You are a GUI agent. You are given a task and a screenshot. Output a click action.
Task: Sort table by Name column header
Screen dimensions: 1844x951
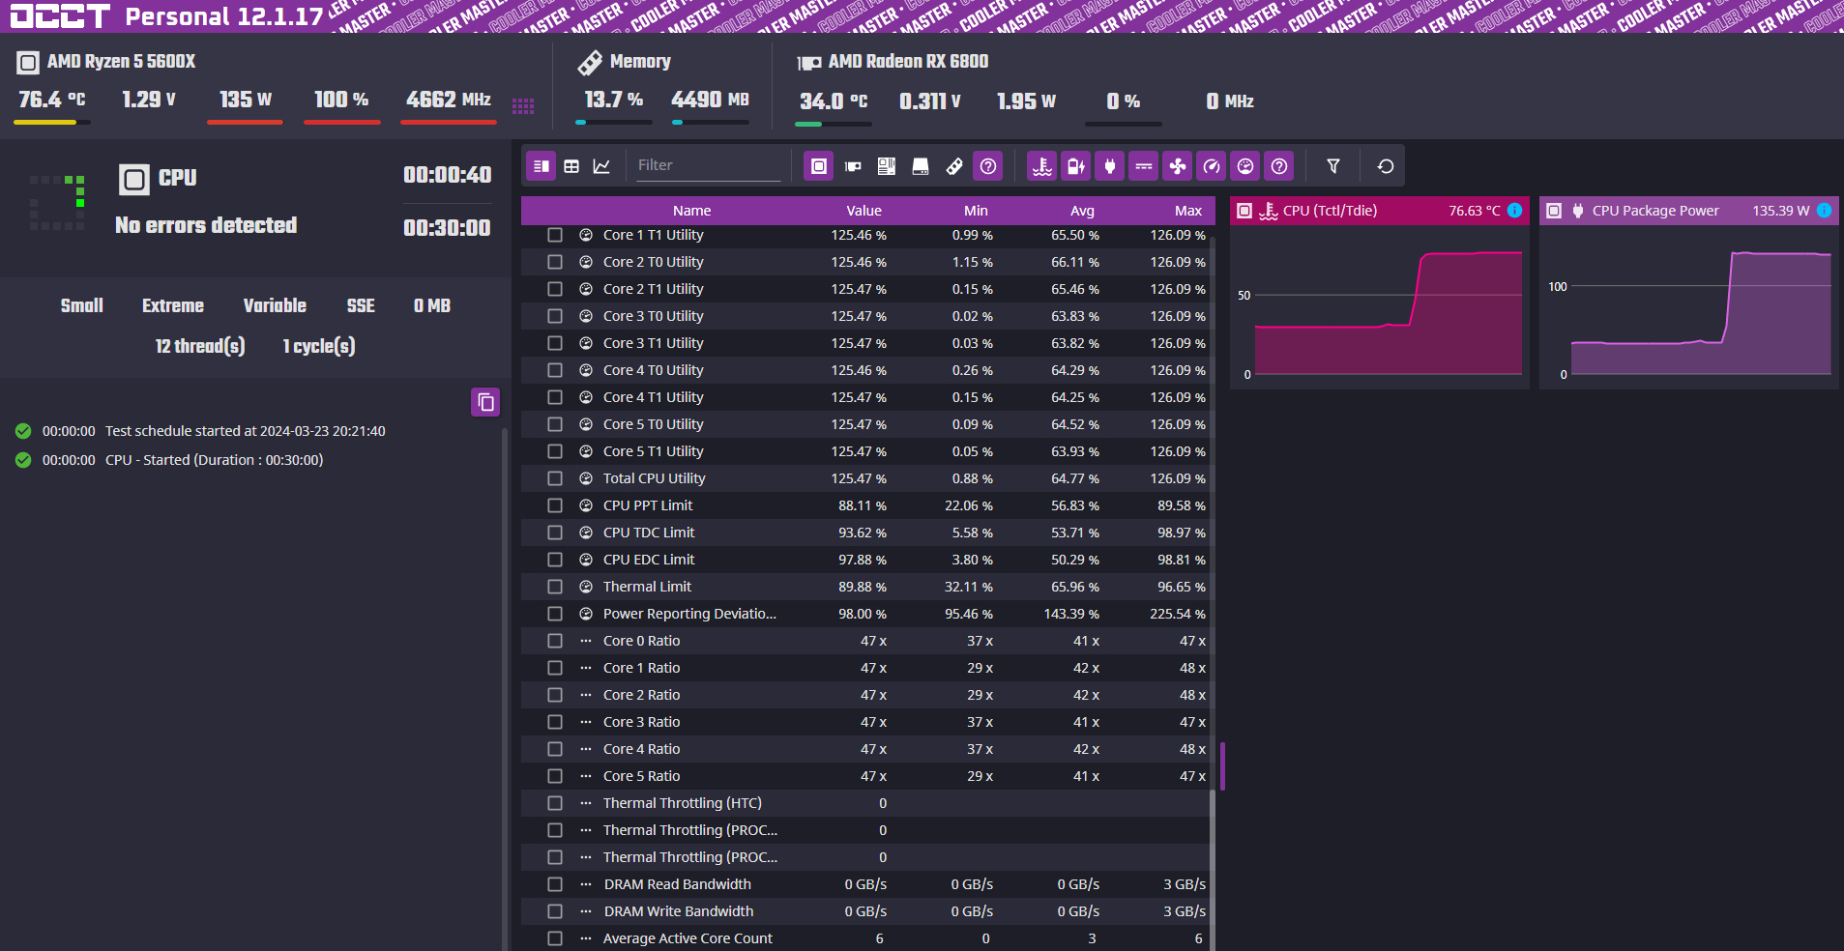click(x=692, y=211)
